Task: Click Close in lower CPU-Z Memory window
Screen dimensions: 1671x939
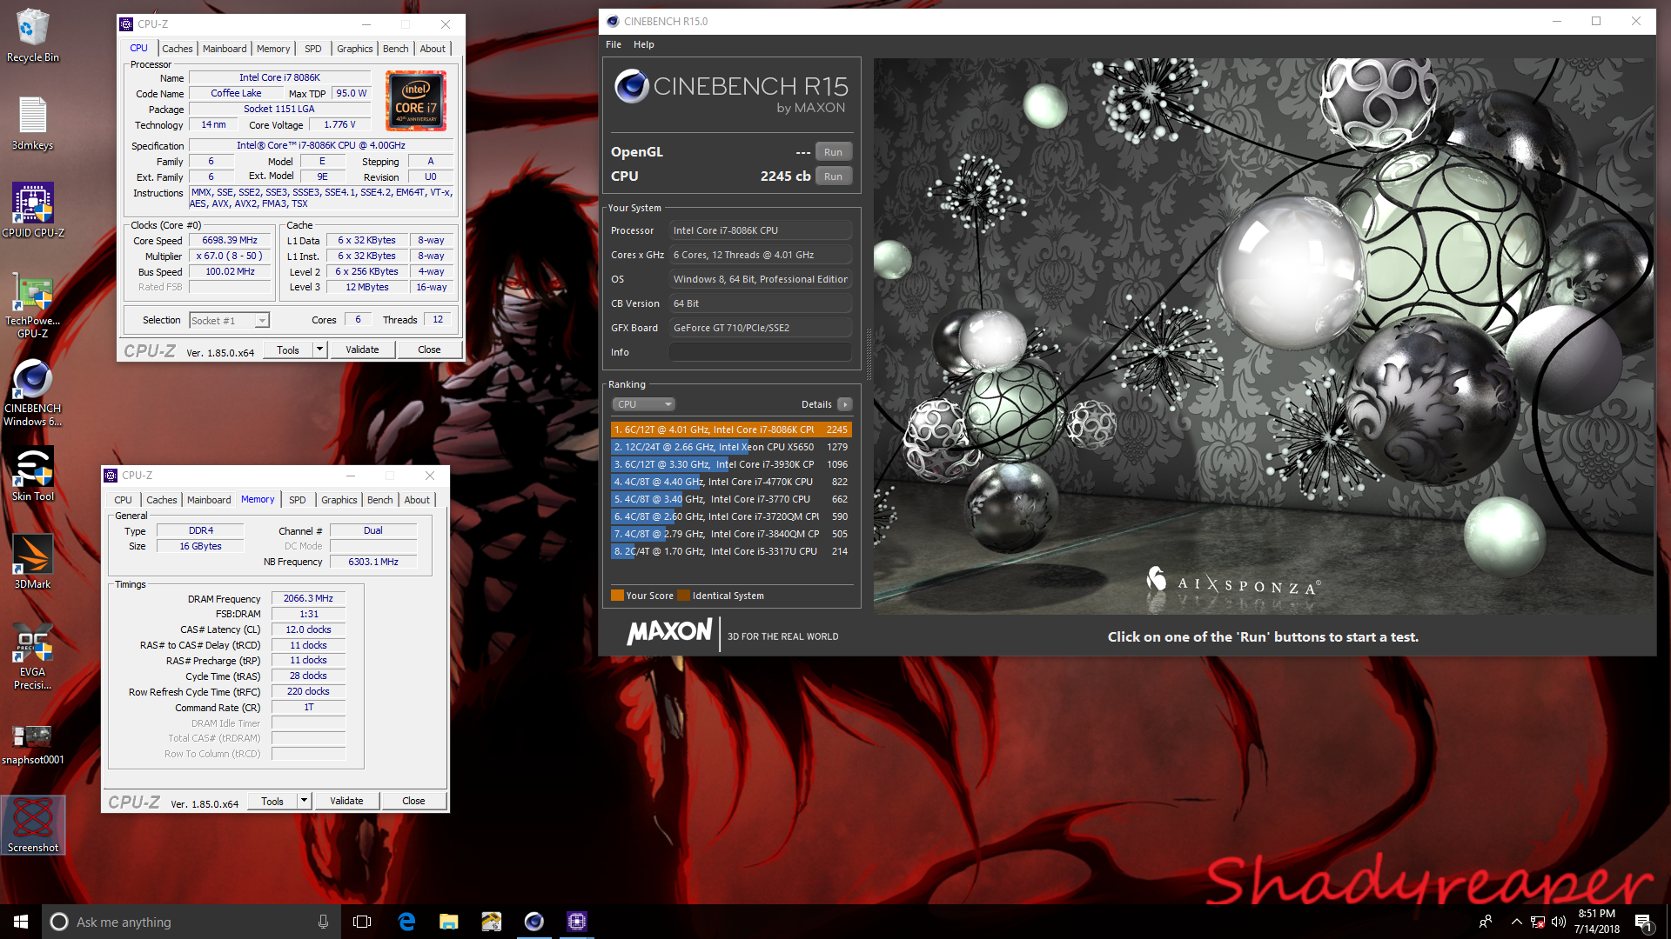Action: point(413,801)
